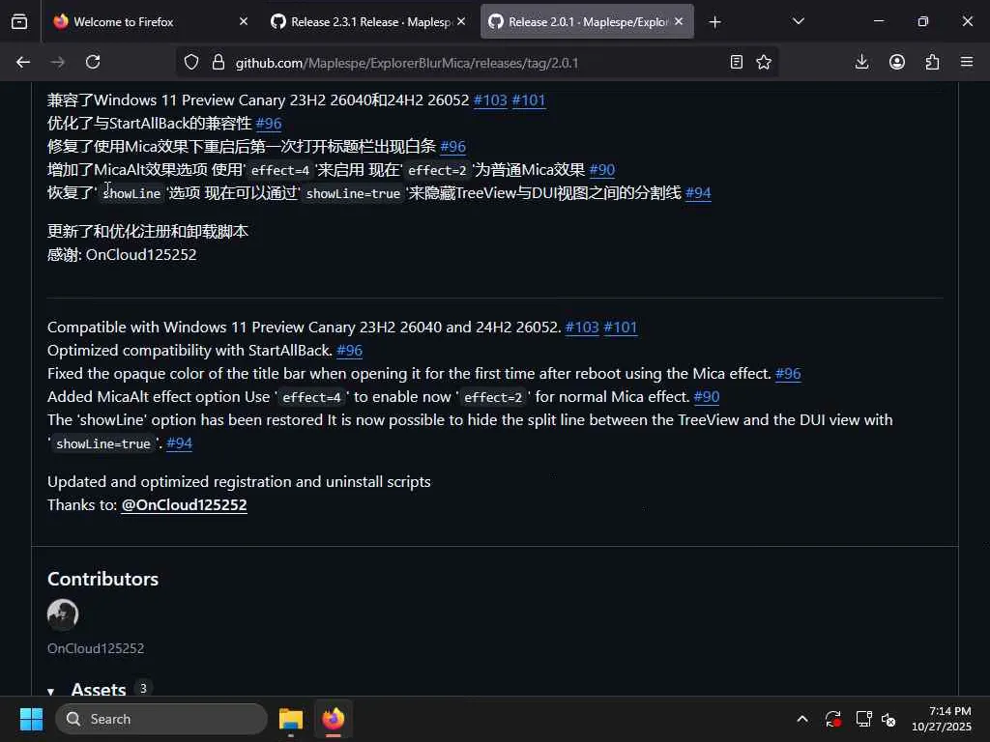Open OnCloud125252 contributor name link
The height and width of the screenshot is (742, 990).
tap(96, 648)
